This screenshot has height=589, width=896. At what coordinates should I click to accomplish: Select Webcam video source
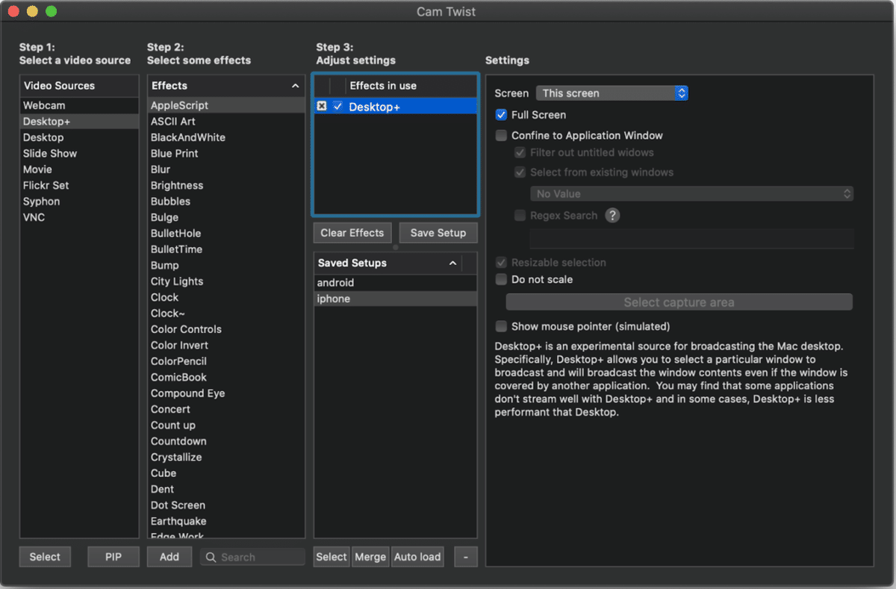coord(44,105)
